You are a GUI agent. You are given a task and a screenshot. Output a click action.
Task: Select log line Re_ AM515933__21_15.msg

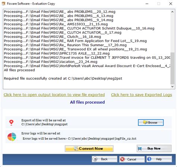coord(56,24)
